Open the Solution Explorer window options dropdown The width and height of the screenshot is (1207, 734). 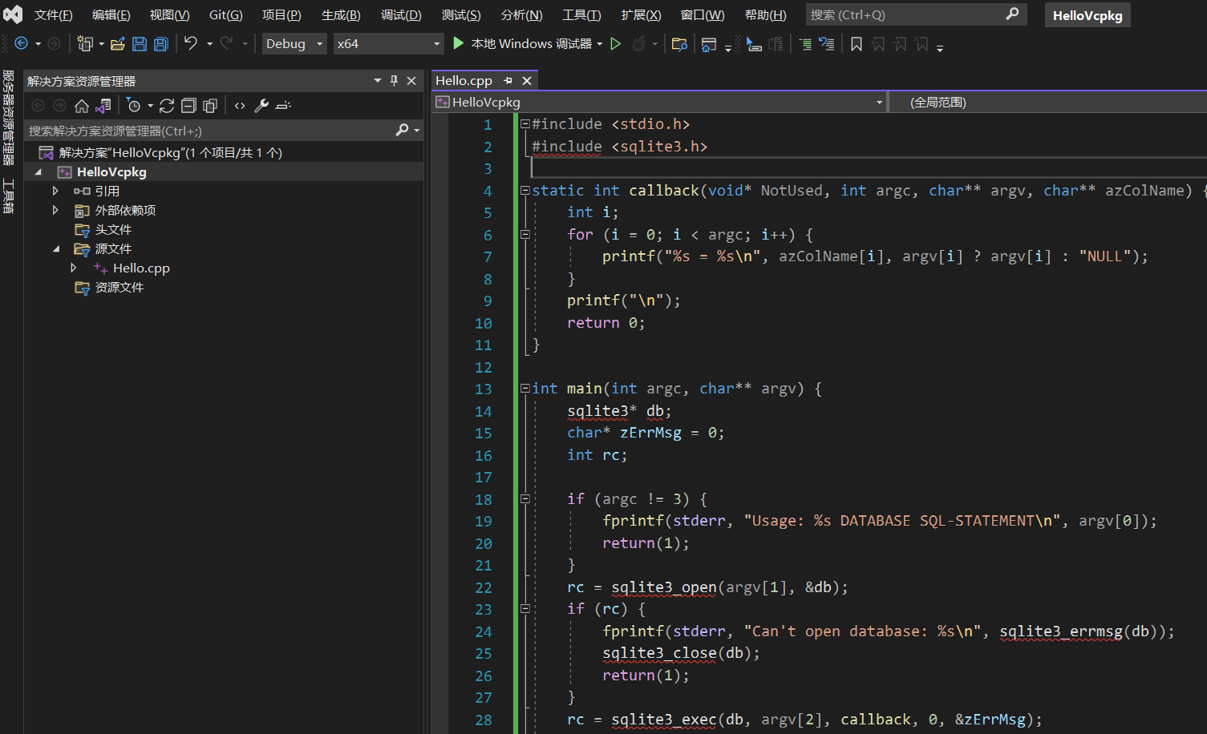(x=378, y=81)
